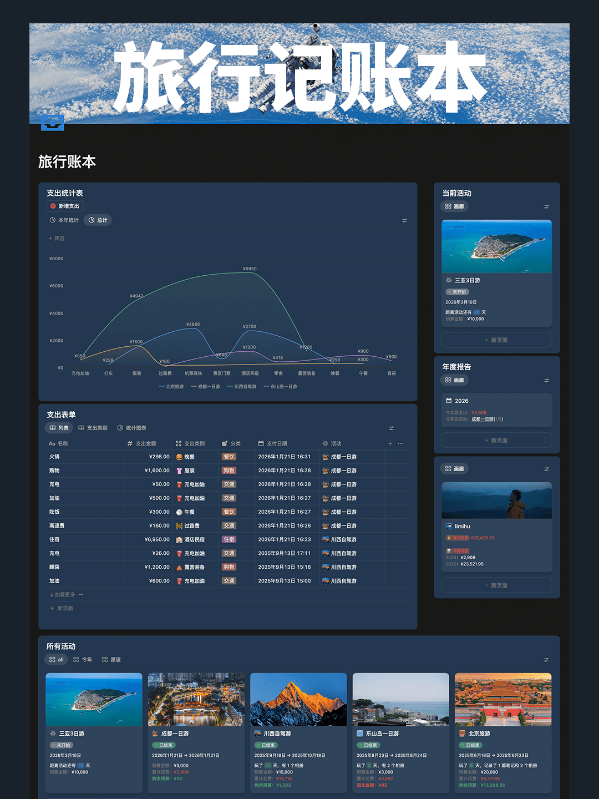The image size is (599, 799).
Task: Show the 愿望 wishlist gallery tab
Action: pyautogui.click(x=111, y=660)
